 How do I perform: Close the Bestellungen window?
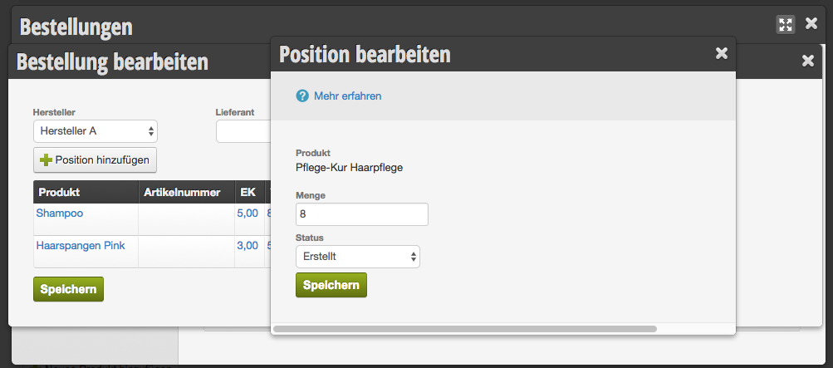click(x=811, y=23)
